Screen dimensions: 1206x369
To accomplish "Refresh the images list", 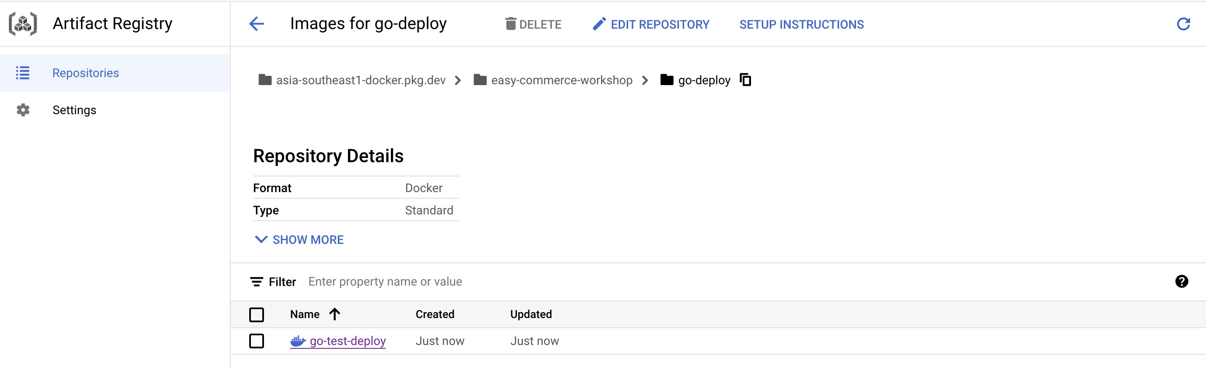I will pos(1183,24).
